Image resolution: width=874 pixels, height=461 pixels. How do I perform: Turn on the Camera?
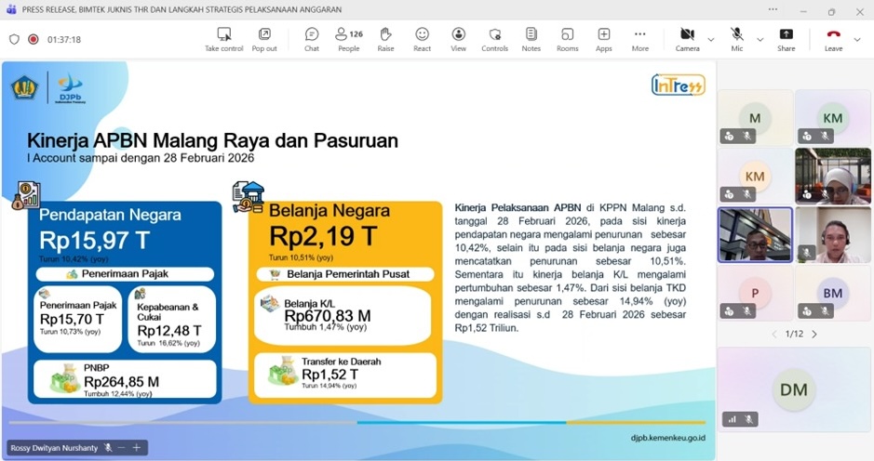(x=687, y=39)
